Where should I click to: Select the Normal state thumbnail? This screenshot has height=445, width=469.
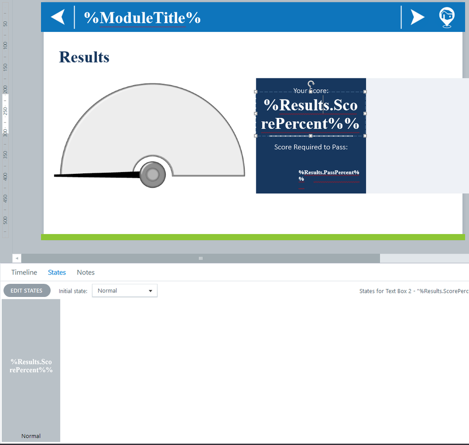point(31,370)
